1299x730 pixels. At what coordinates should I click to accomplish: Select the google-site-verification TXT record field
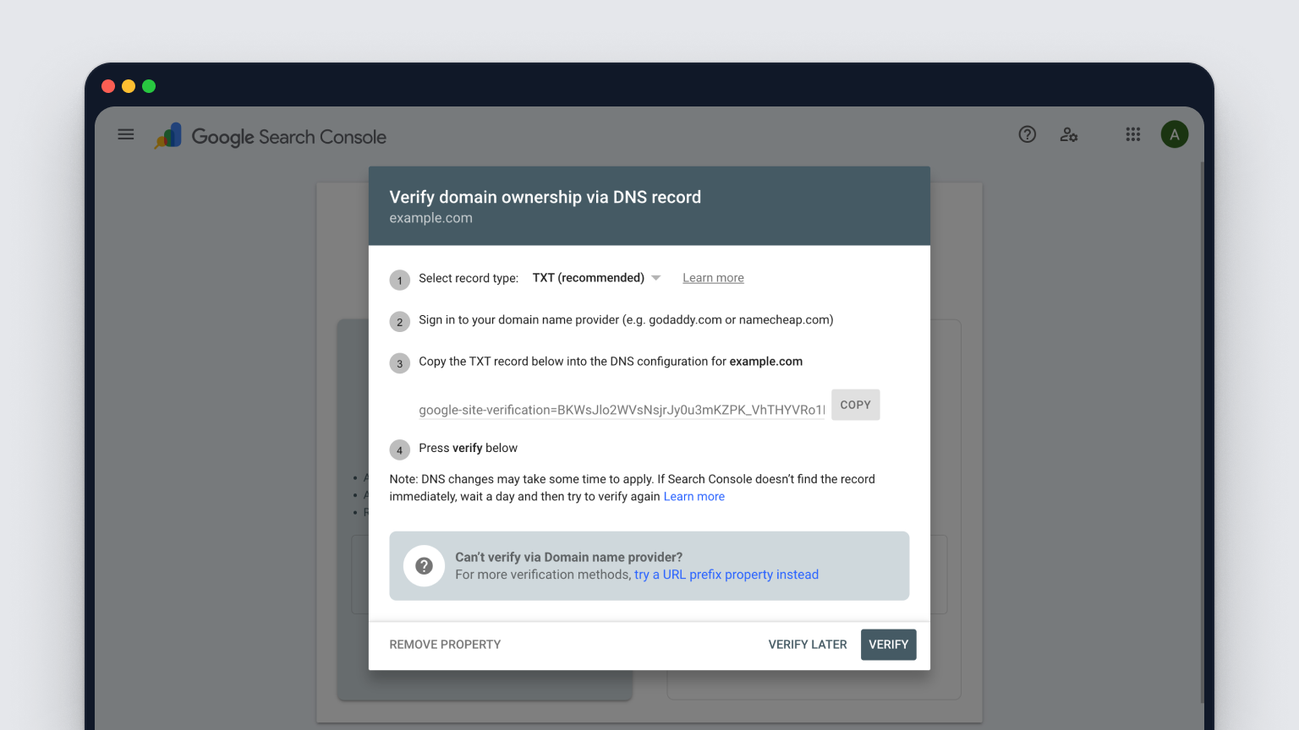click(621, 409)
